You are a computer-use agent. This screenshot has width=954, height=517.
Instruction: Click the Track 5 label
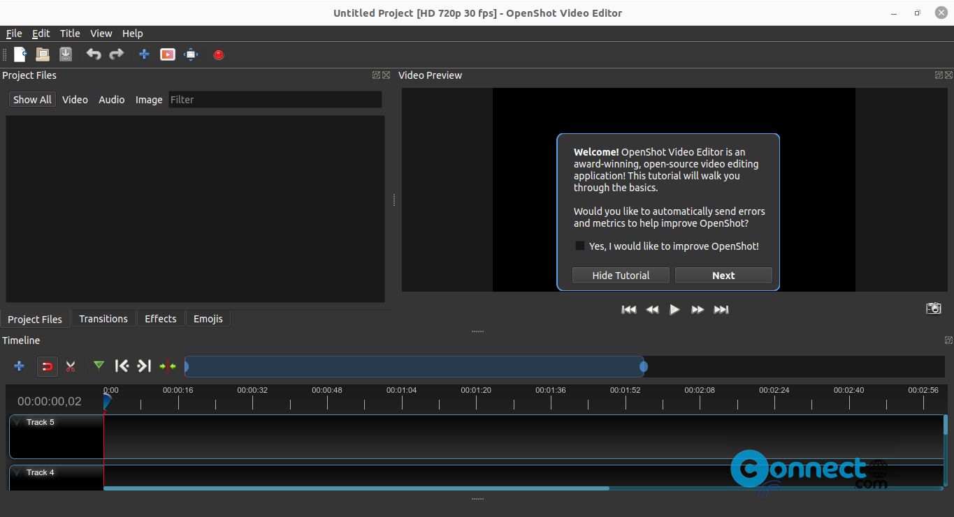(41, 422)
